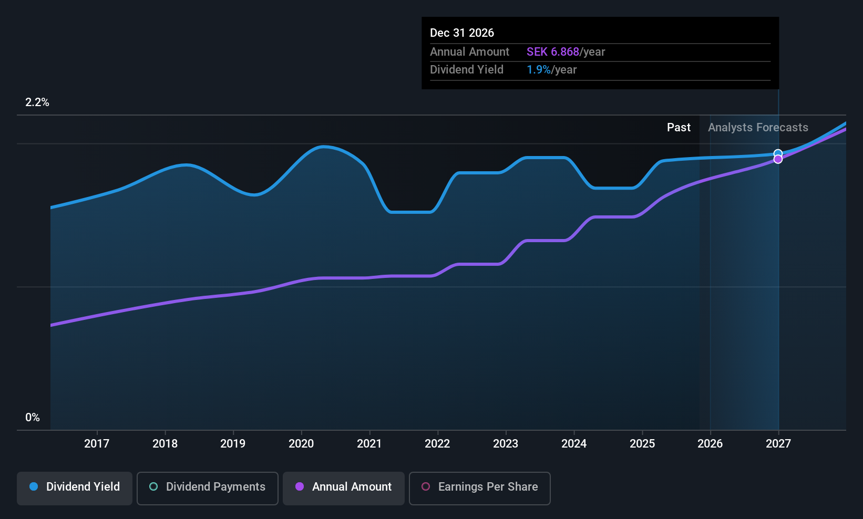Select the 2019 tick on the x-axis
The image size is (863, 519).
(x=233, y=444)
